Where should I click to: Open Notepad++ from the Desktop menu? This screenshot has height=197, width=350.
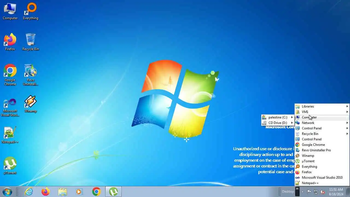pos(322,183)
